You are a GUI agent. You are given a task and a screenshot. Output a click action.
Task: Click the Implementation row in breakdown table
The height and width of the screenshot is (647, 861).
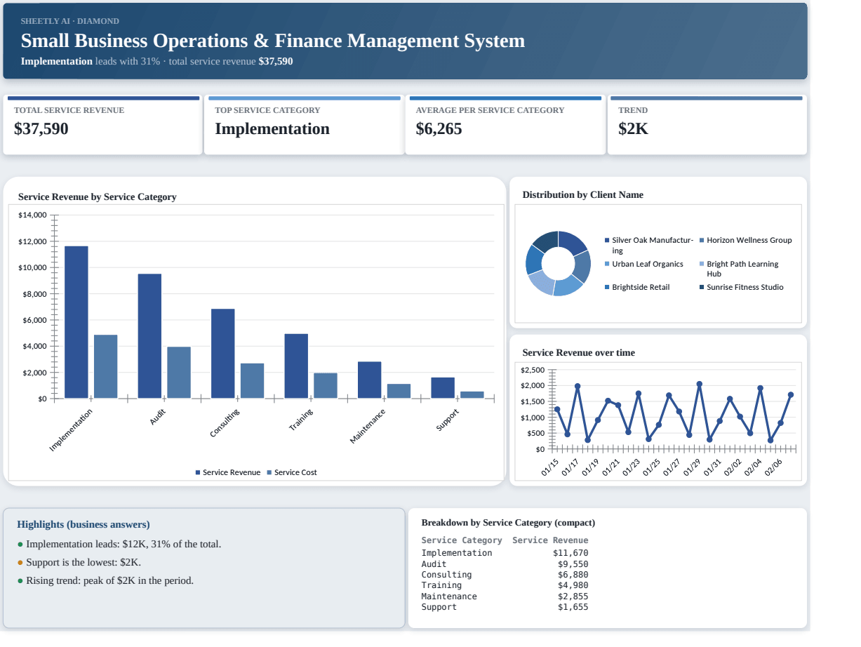click(x=505, y=553)
